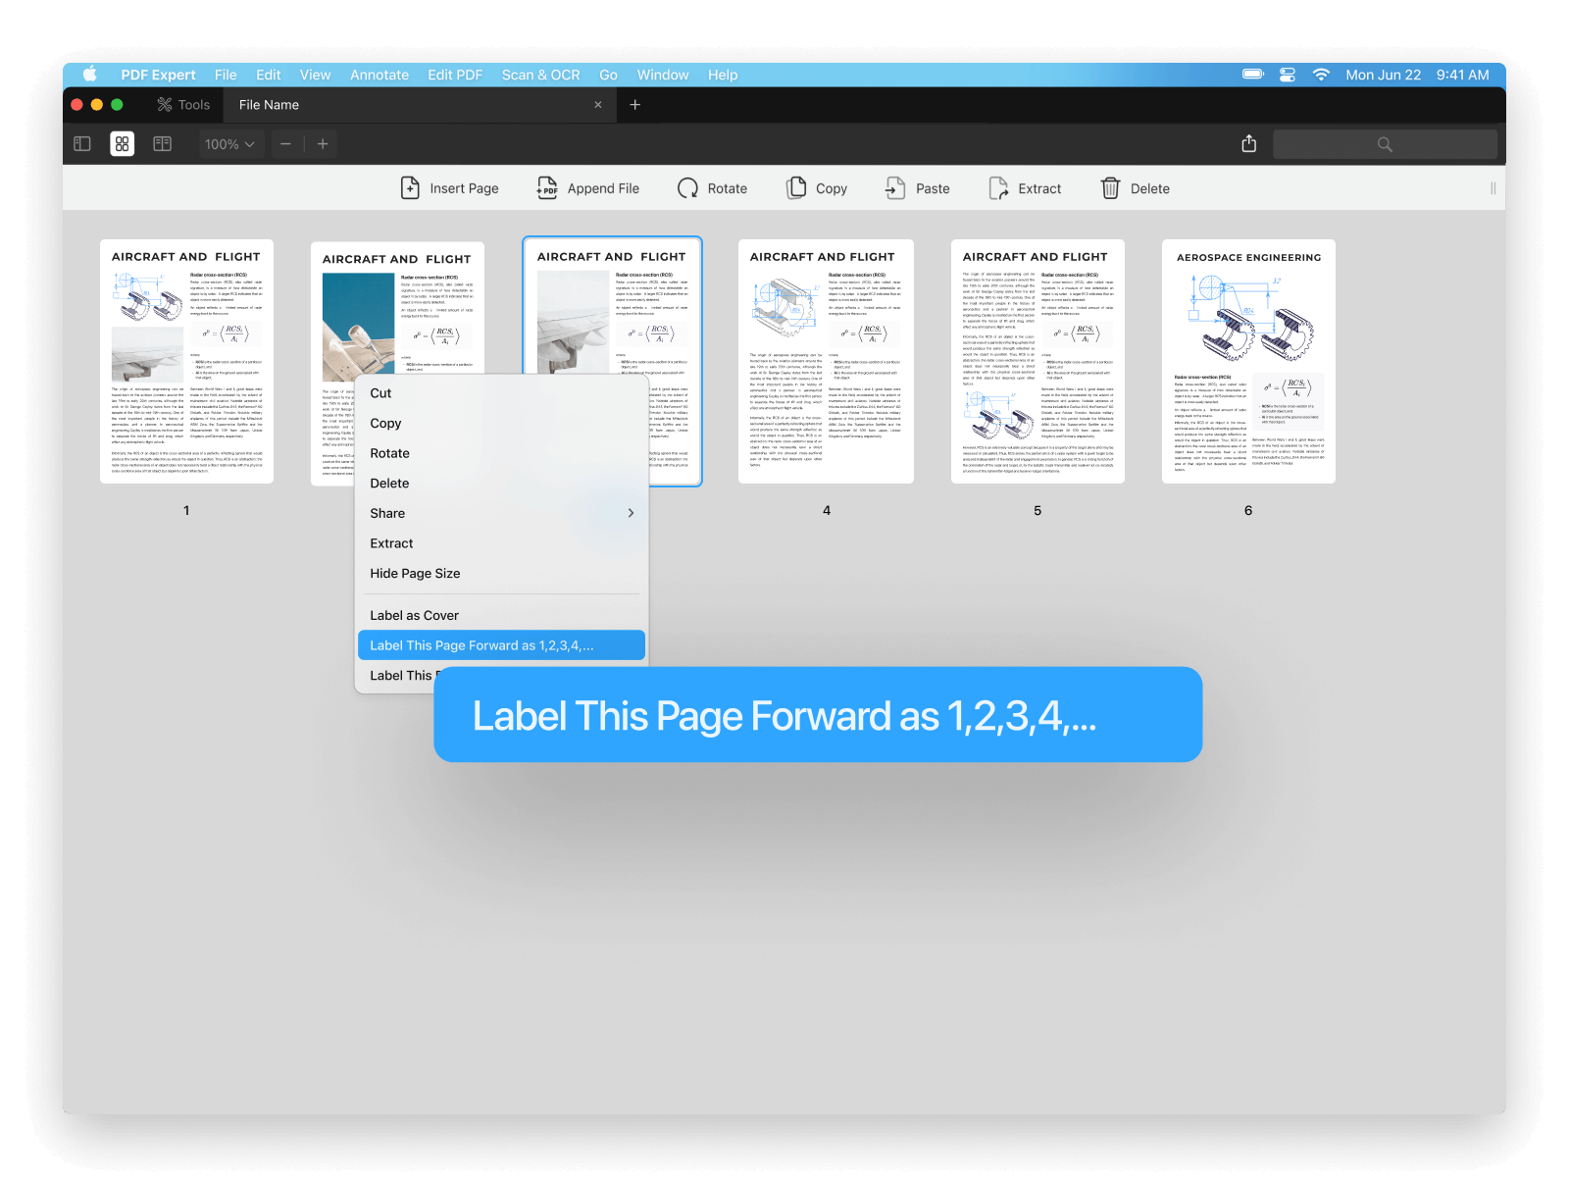Add a new tab with the plus button
Image resolution: width=1569 pixels, height=1177 pixels.
click(x=634, y=105)
